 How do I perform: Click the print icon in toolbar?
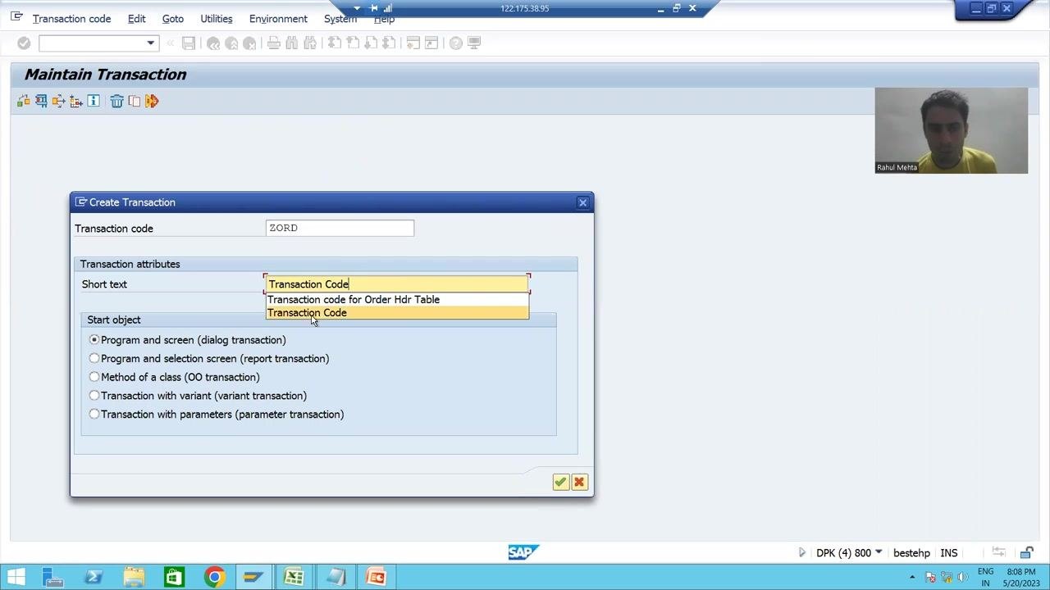pyautogui.click(x=274, y=43)
